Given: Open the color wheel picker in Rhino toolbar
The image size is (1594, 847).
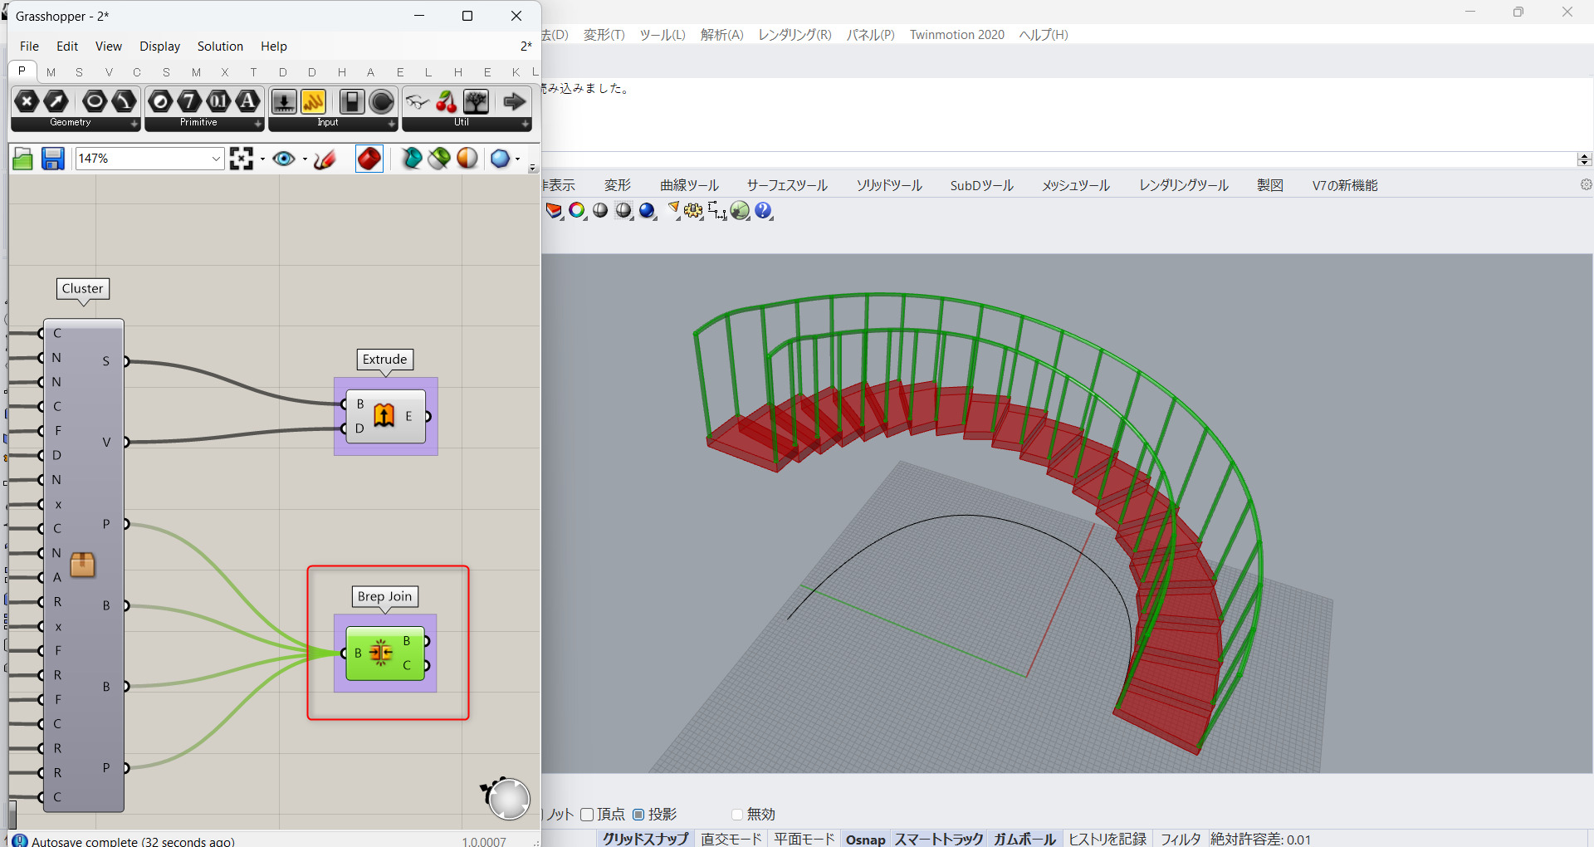Looking at the screenshot, I should [577, 211].
